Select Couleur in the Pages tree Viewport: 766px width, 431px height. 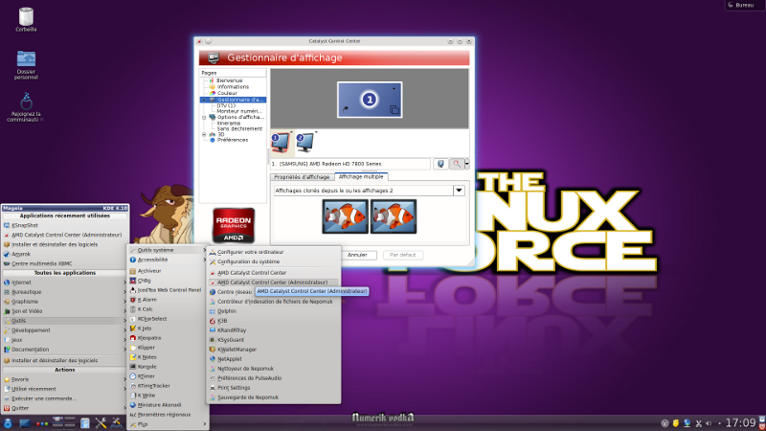[227, 93]
